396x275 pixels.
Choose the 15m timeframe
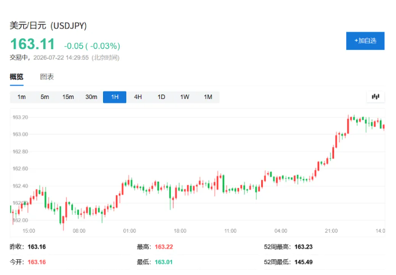tap(68, 97)
